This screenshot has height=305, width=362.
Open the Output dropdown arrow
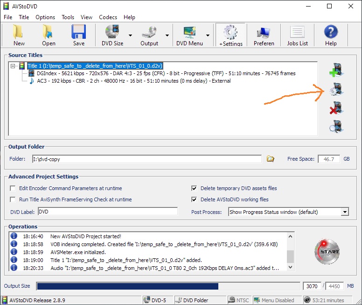pos(167,35)
